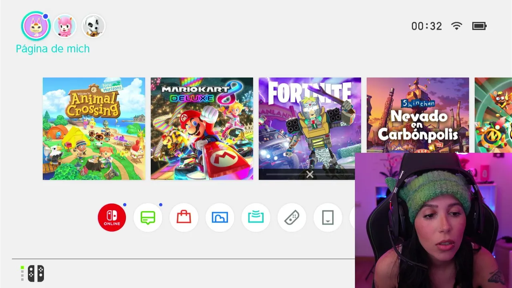Select the mich user avatar
This screenshot has width=512, height=288.
36,26
